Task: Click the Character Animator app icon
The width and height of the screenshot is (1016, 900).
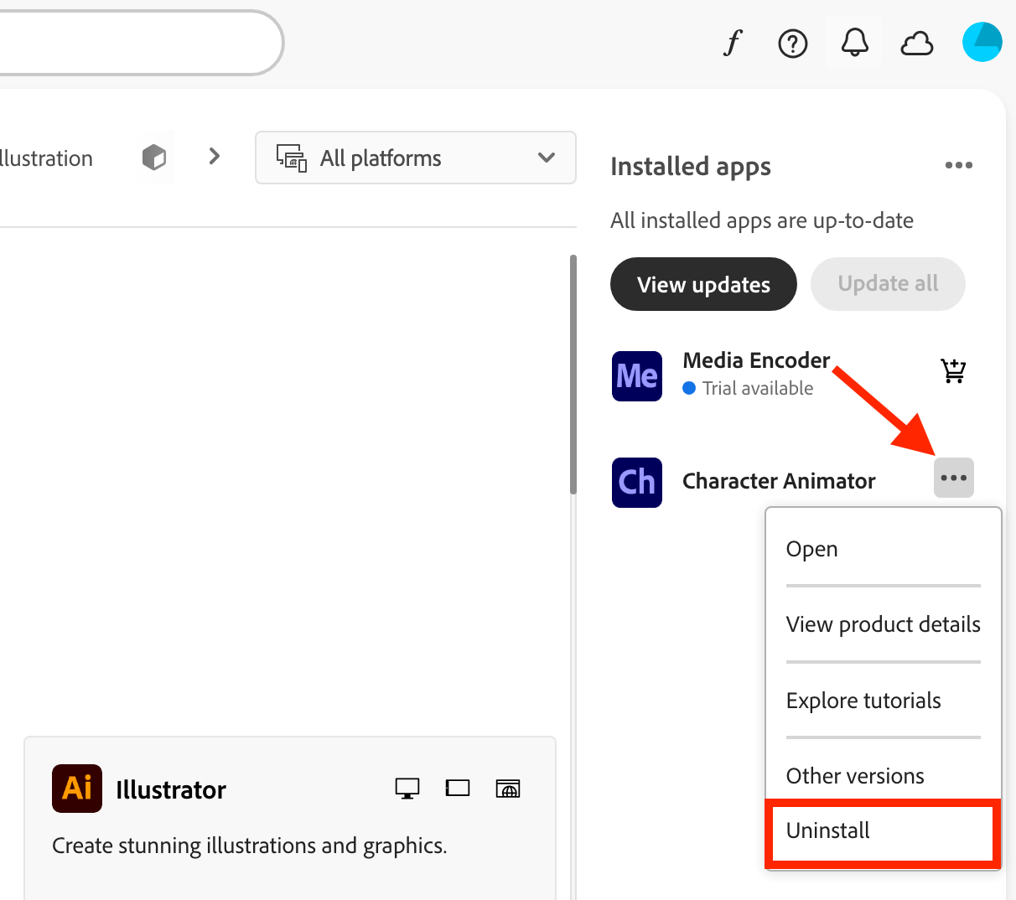Action: point(636,483)
